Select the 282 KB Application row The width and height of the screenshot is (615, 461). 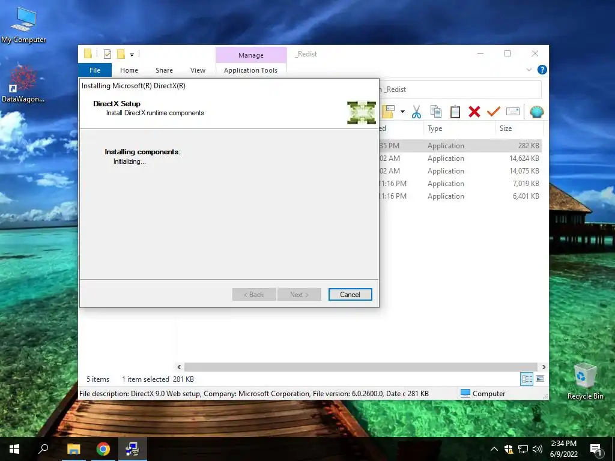pos(461,145)
